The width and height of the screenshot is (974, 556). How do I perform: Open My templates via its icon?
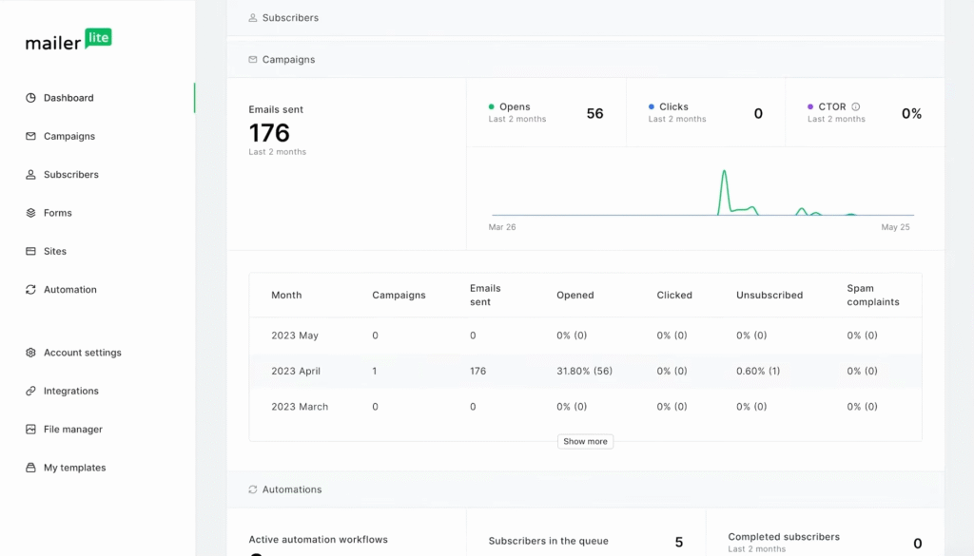coord(30,467)
